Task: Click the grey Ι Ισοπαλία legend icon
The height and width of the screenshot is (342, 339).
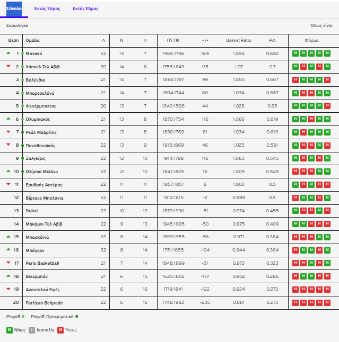Action: (31, 330)
